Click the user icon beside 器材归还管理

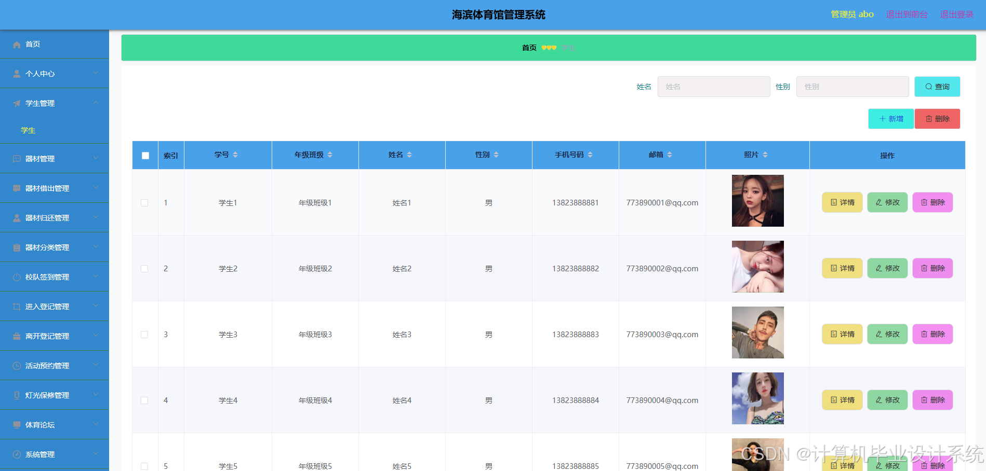tap(17, 218)
